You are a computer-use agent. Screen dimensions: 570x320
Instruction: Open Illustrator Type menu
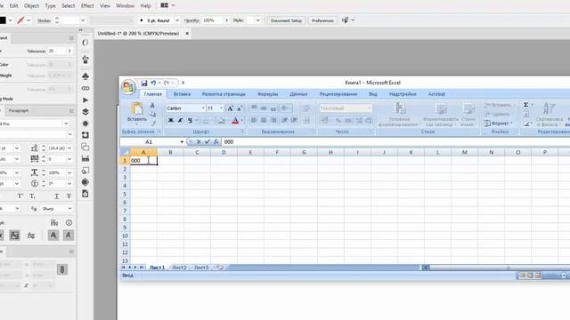pyautogui.click(x=50, y=6)
